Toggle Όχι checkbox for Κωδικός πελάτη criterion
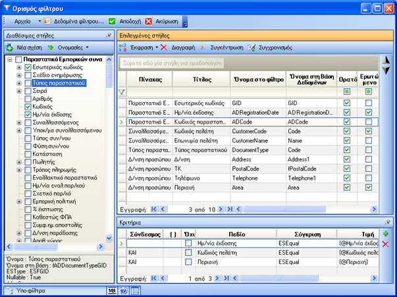 click(188, 252)
